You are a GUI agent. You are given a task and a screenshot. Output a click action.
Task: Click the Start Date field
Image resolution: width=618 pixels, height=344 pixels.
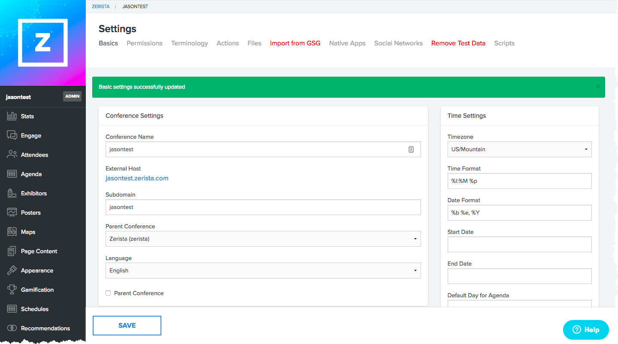pyautogui.click(x=519, y=244)
